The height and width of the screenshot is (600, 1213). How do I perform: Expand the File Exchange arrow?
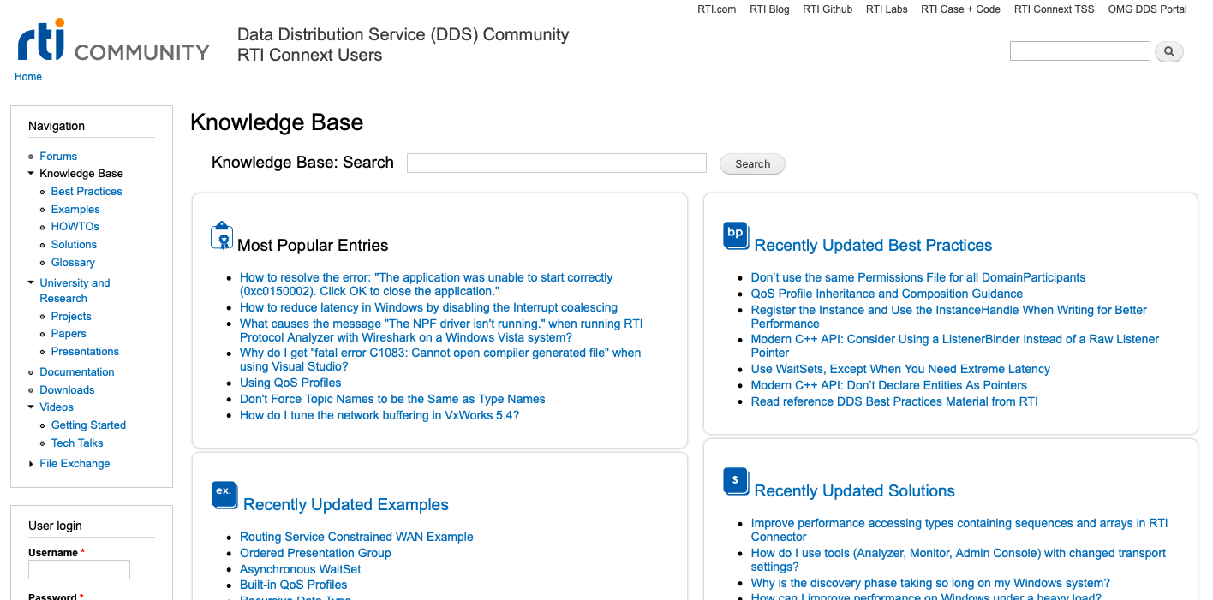pyautogui.click(x=32, y=464)
